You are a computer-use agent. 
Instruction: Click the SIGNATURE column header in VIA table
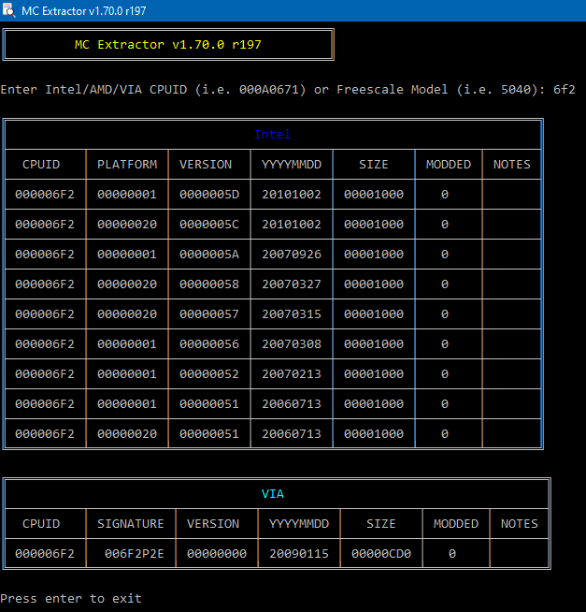[x=131, y=524]
